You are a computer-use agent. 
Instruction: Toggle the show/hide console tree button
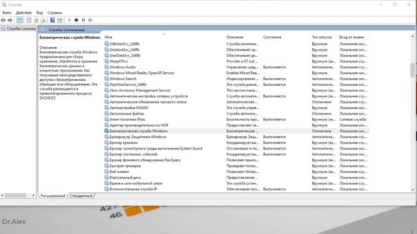coord(20,20)
